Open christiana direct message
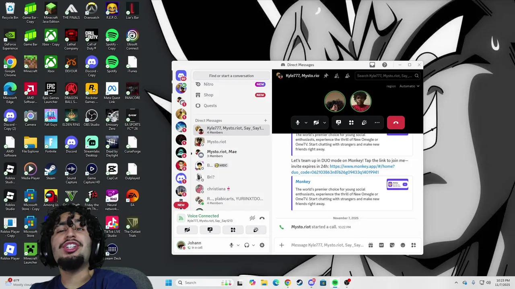Viewport: 515px width, 289px height. click(x=231, y=189)
